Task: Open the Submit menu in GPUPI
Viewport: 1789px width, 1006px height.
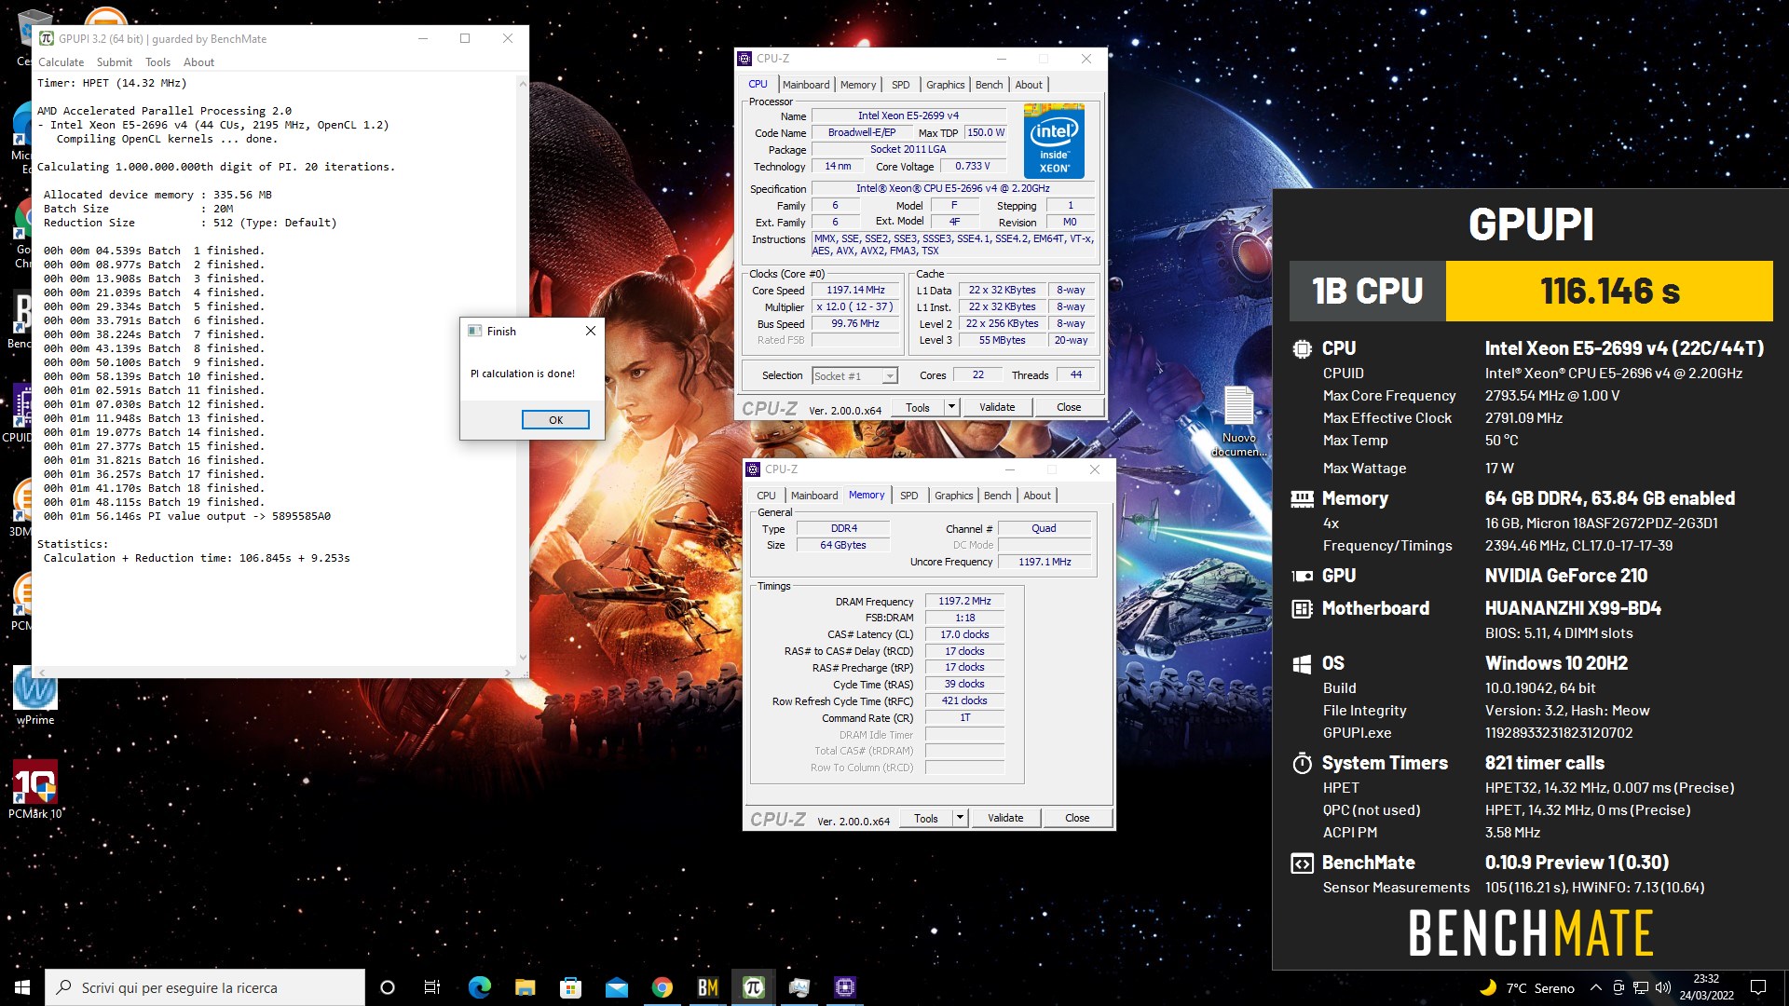Action: [115, 62]
